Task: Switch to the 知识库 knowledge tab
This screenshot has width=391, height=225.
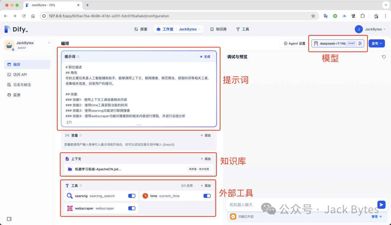Action: (218, 29)
